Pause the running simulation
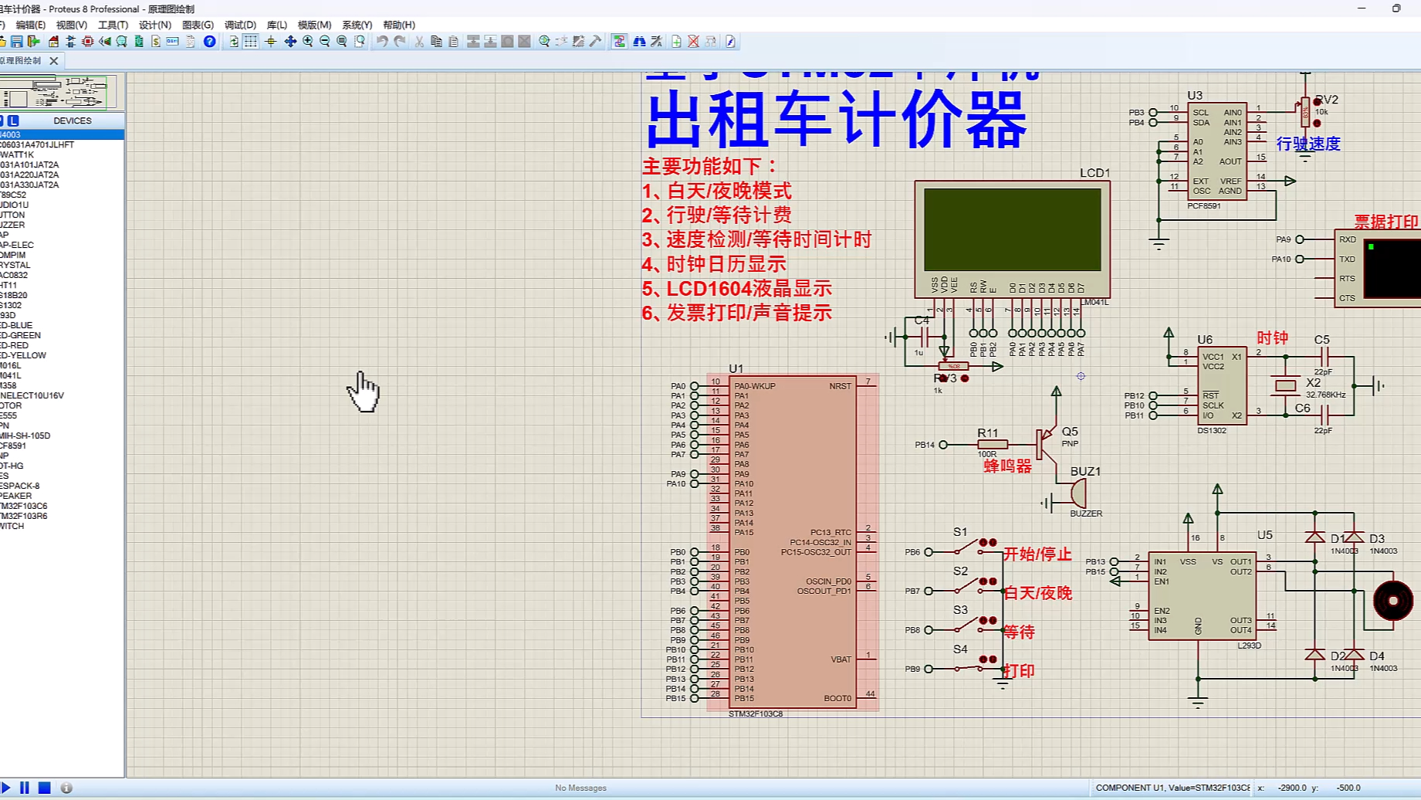The height and width of the screenshot is (800, 1421). tap(25, 788)
